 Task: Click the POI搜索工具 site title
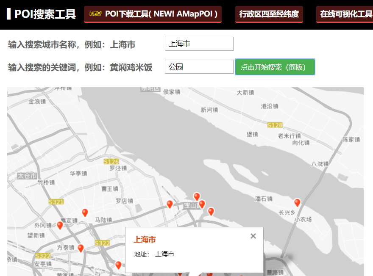pos(42,14)
